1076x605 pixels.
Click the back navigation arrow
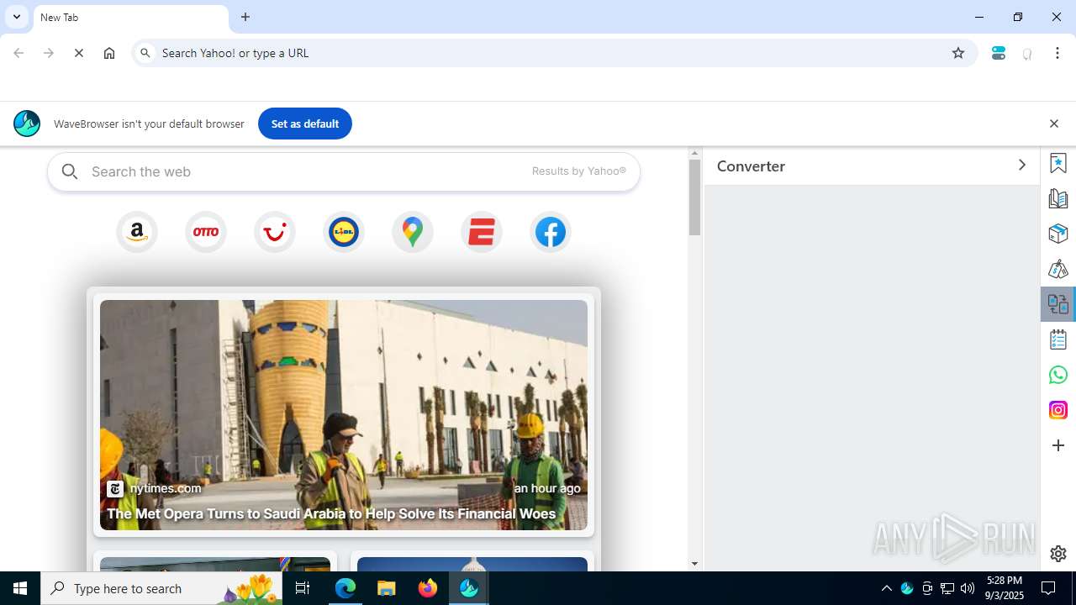18,53
